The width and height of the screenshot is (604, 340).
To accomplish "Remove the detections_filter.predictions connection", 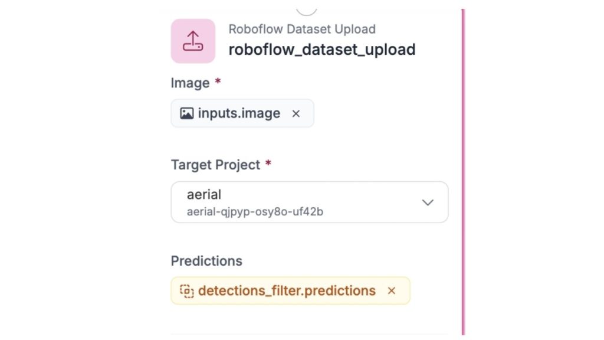I will coord(391,290).
